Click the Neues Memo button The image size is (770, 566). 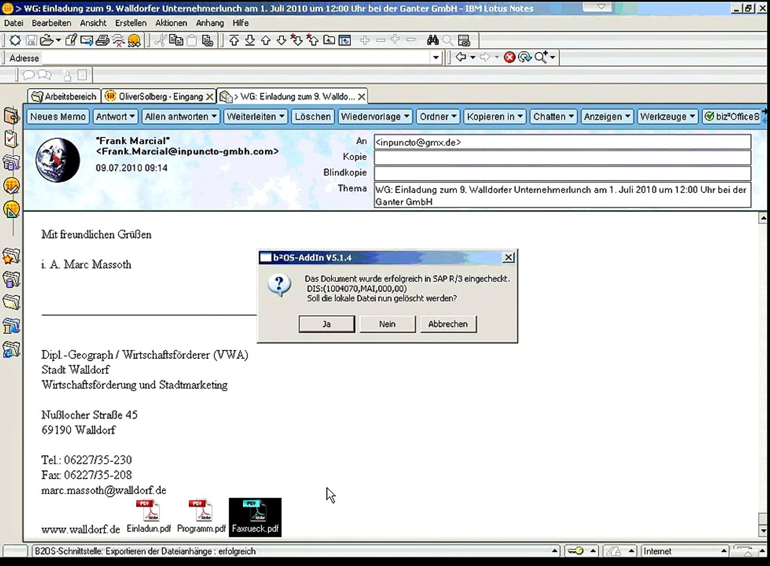tap(58, 116)
